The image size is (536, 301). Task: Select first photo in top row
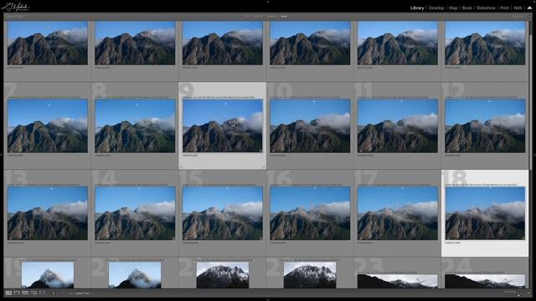tap(48, 43)
